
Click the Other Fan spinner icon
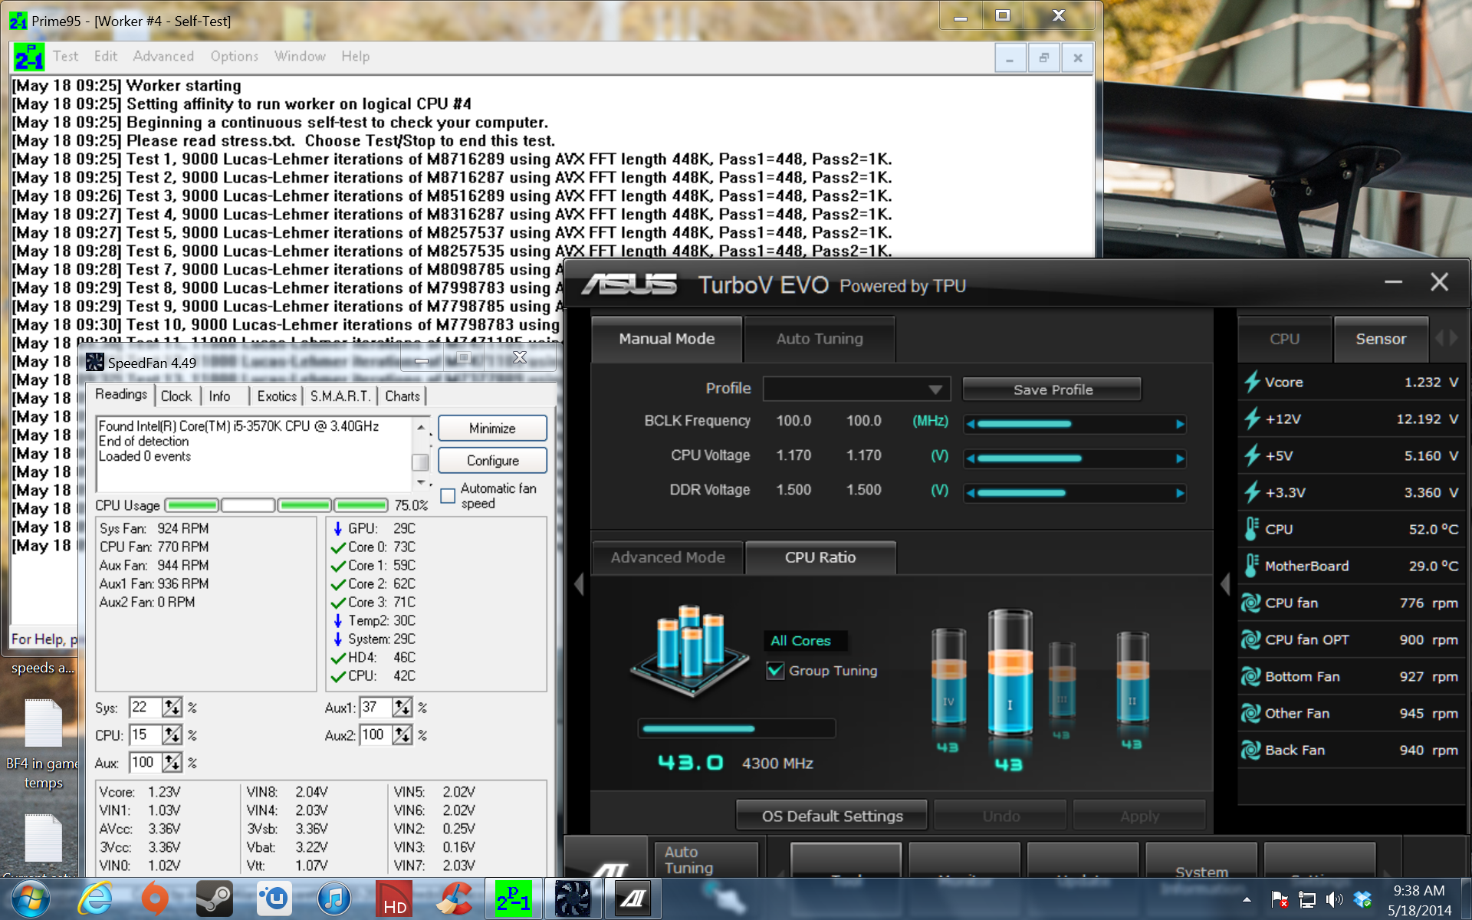tap(1251, 713)
